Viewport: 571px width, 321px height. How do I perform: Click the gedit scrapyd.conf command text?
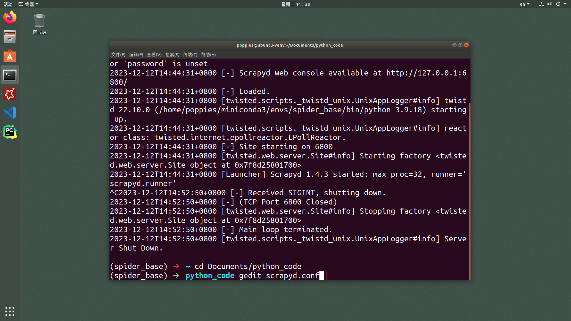[x=279, y=276]
